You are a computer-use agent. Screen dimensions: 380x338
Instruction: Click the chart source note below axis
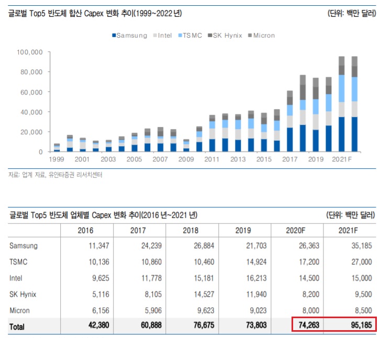click(55, 174)
